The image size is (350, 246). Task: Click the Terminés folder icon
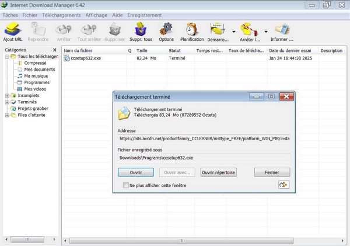[13, 102]
